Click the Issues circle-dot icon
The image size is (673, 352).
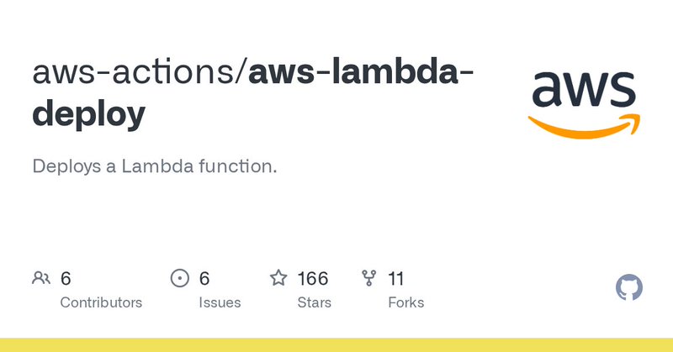pyautogui.click(x=180, y=278)
